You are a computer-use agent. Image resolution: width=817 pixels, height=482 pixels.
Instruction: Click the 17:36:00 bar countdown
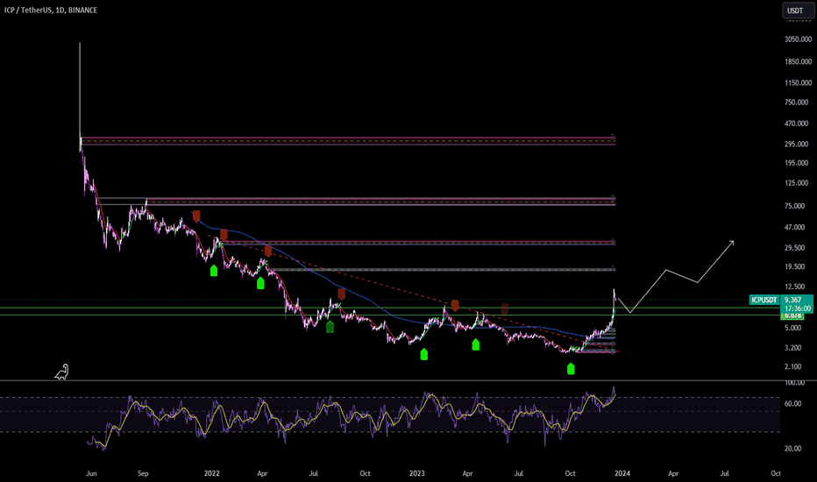tap(798, 308)
